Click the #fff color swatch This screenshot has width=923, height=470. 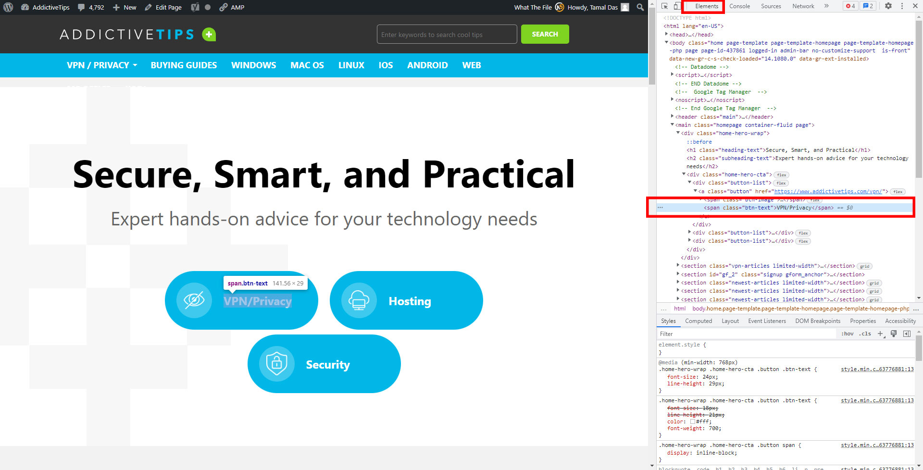[693, 421]
